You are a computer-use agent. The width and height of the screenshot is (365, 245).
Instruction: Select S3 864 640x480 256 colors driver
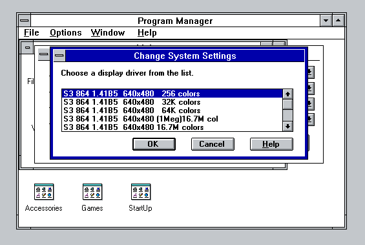click(x=172, y=94)
